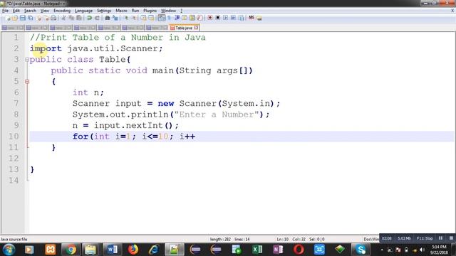Screen dimensions: 456x256
Task: Open the Encoding menu
Action: click(x=62, y=11)
